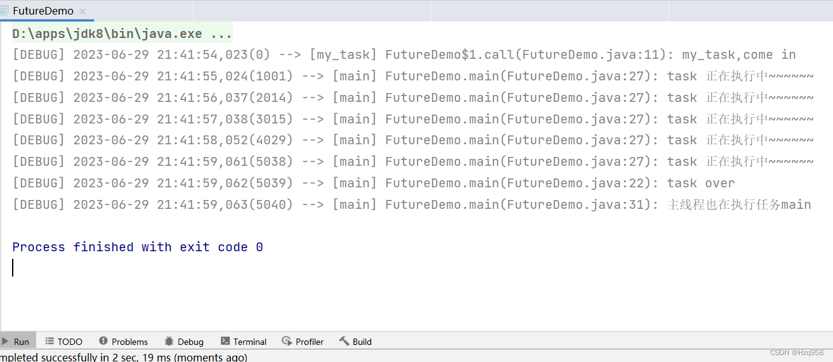Expand the folded java.exe command ellipsis

(221, 34)
